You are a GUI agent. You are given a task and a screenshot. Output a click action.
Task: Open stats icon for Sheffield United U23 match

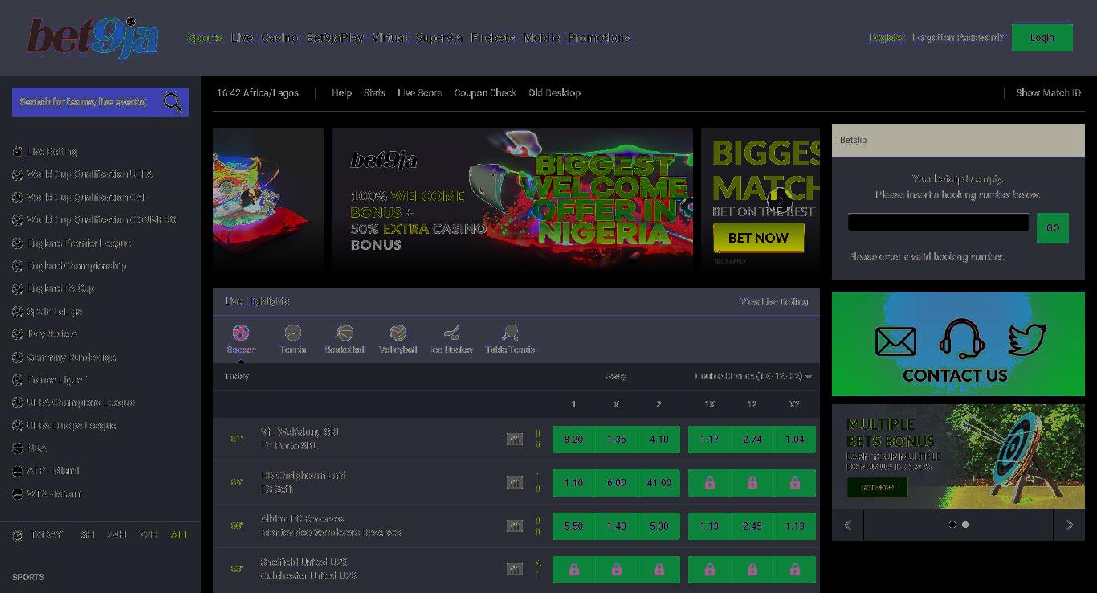pyautogui.click(x=515, y=570)
